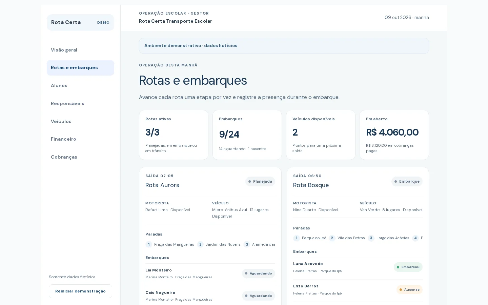488x305 pixels.
Task: Click the SAÍDA 07:05 departure label
Action: [159, 176]
